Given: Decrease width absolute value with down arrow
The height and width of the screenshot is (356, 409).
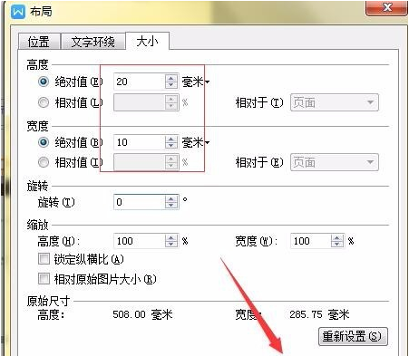Looking at the screenshot, I should point(171,146).
